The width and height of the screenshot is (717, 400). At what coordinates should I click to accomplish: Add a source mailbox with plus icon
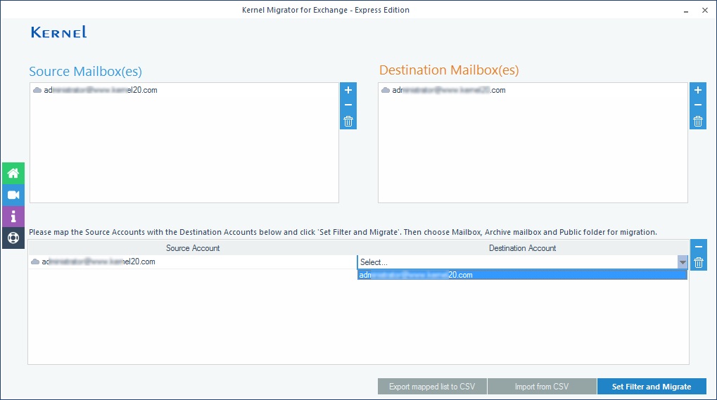348,90
